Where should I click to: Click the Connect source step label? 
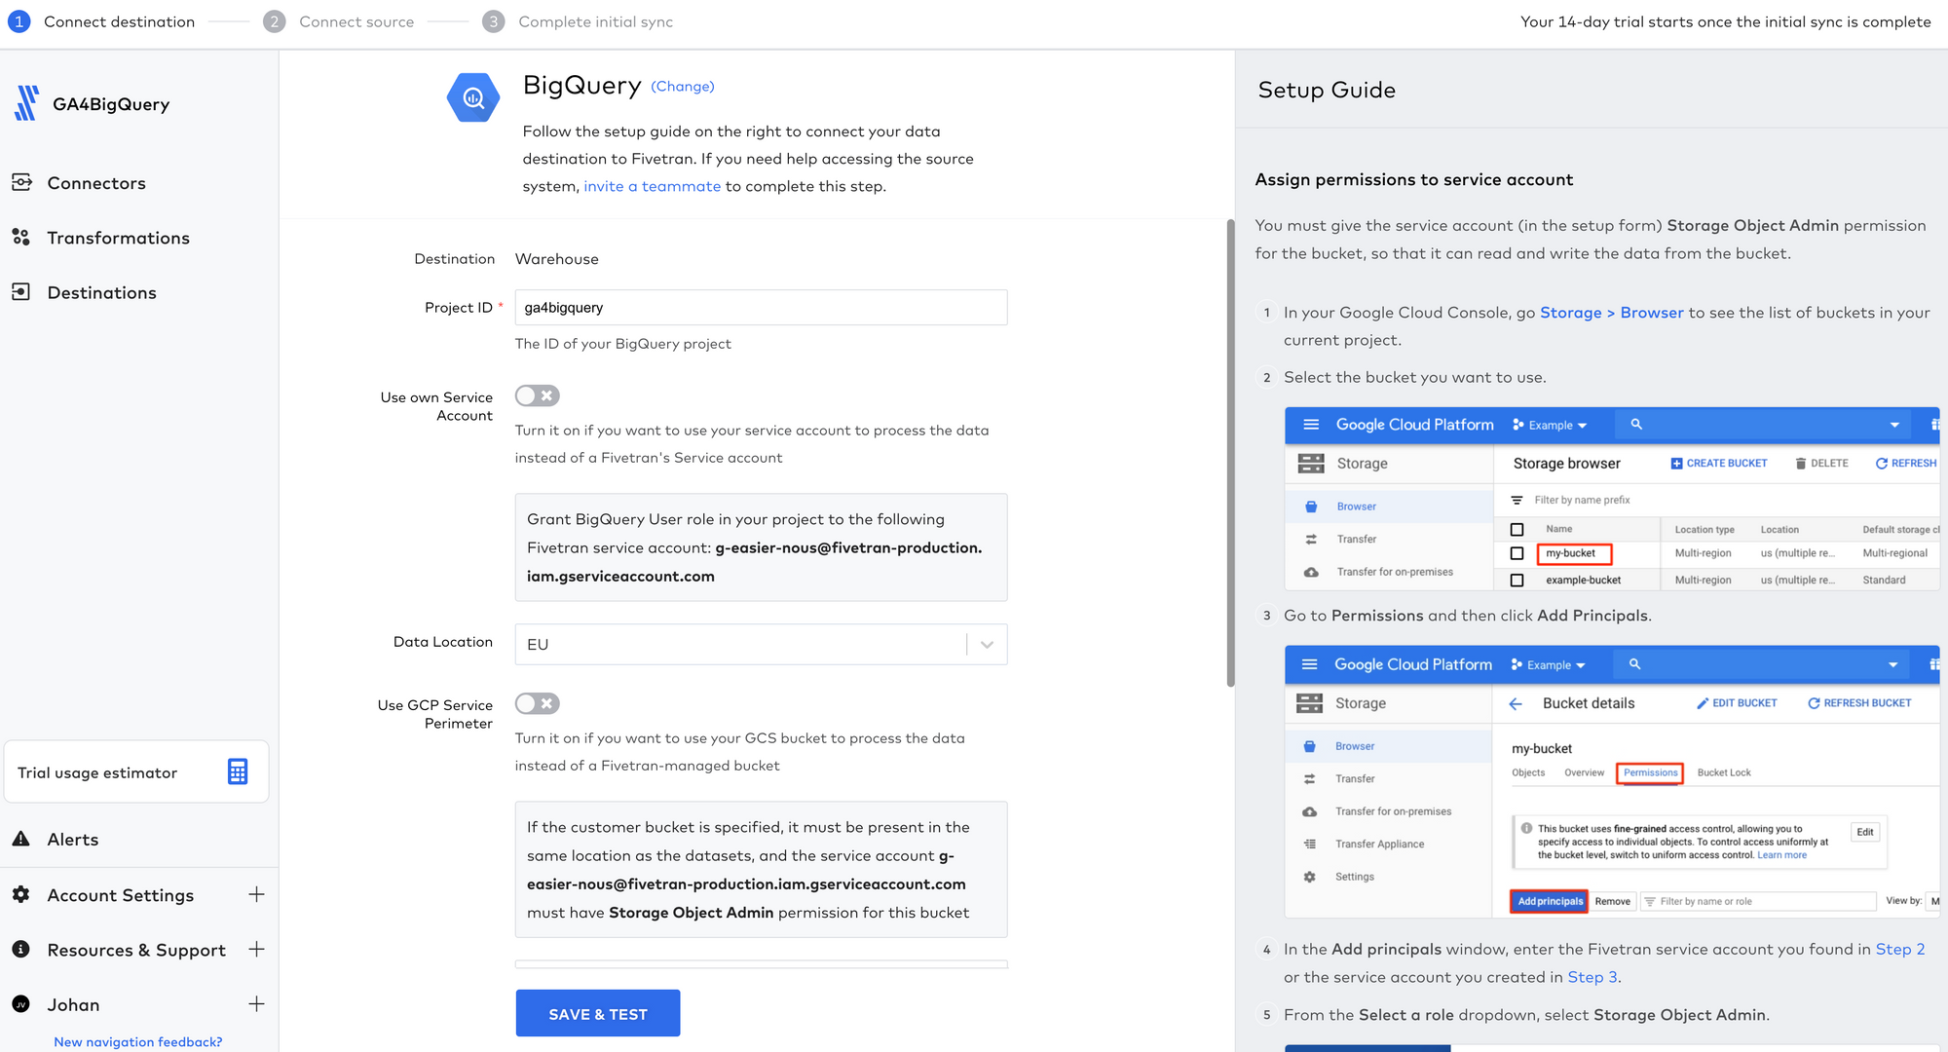tap(356, 21)
